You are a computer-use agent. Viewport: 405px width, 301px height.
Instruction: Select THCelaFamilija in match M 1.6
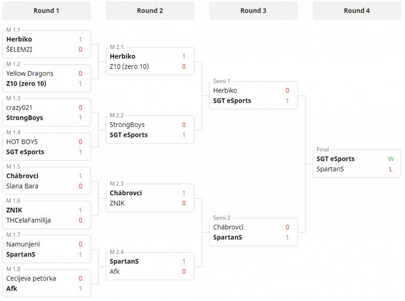(x=28, y=220)
